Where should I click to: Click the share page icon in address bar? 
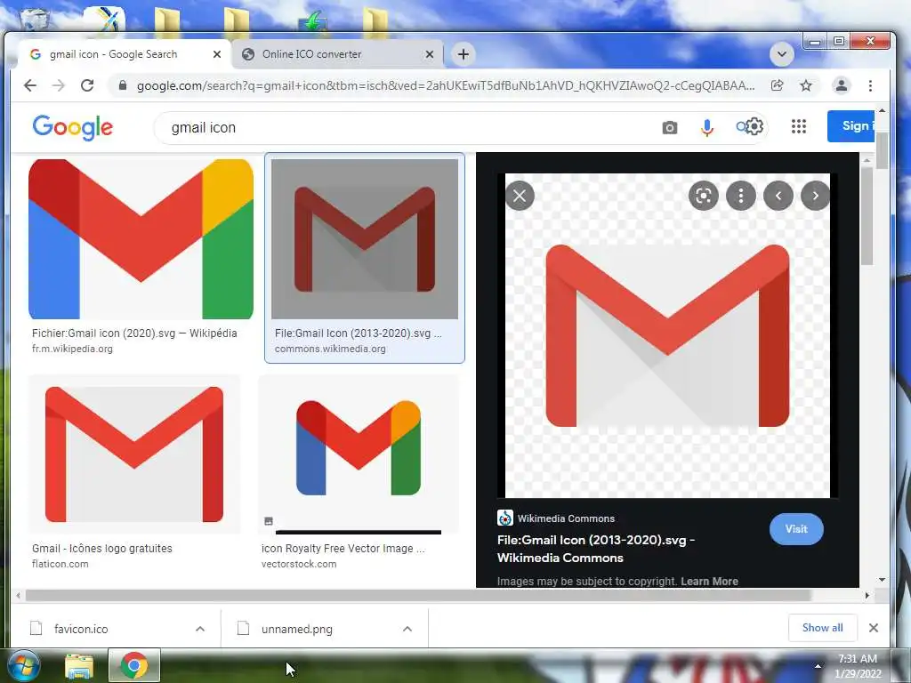click(777, 86)
